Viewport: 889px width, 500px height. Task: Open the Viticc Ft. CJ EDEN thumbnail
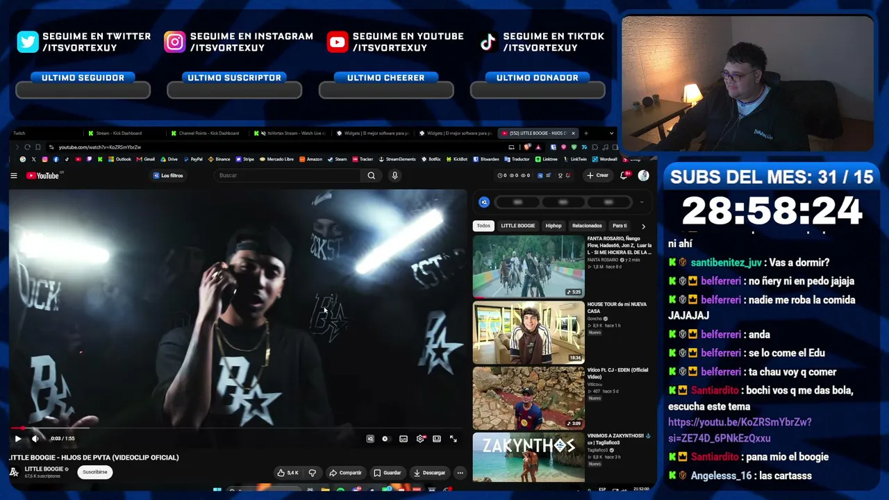click(x=529, y=399)
